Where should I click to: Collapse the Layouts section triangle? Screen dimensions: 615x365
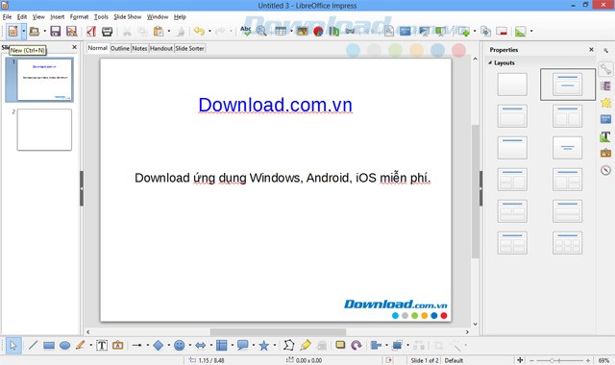click(x=490, y=62)
